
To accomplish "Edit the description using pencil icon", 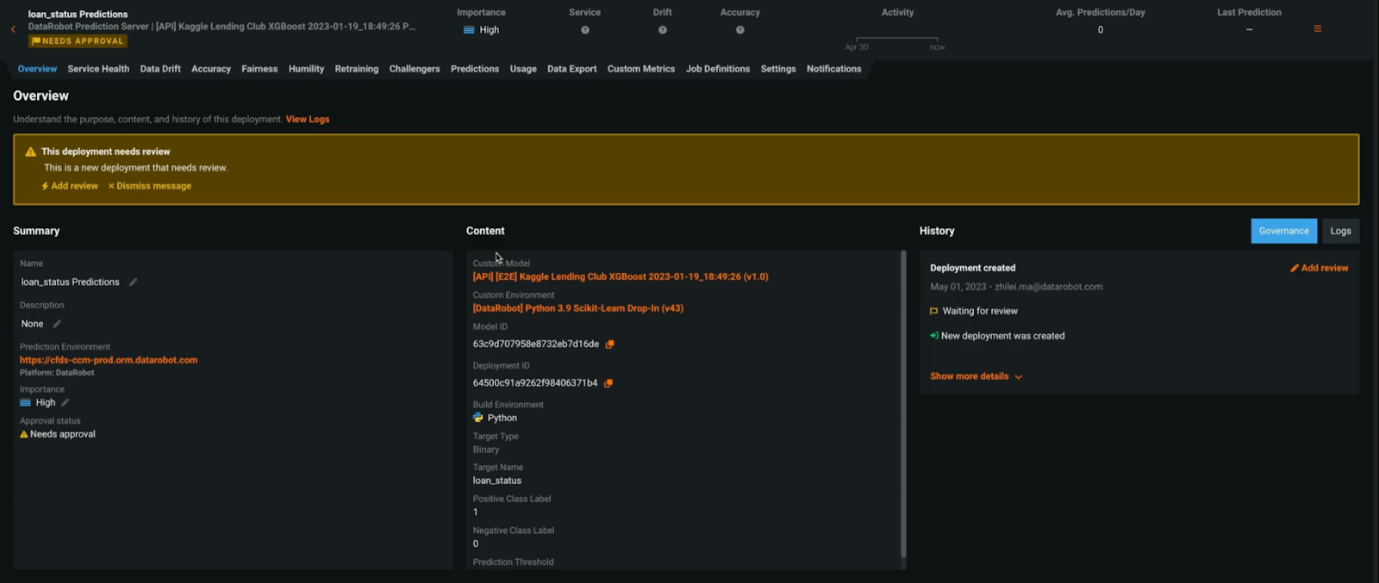I will pyautogui.click(x=57, y=325).
